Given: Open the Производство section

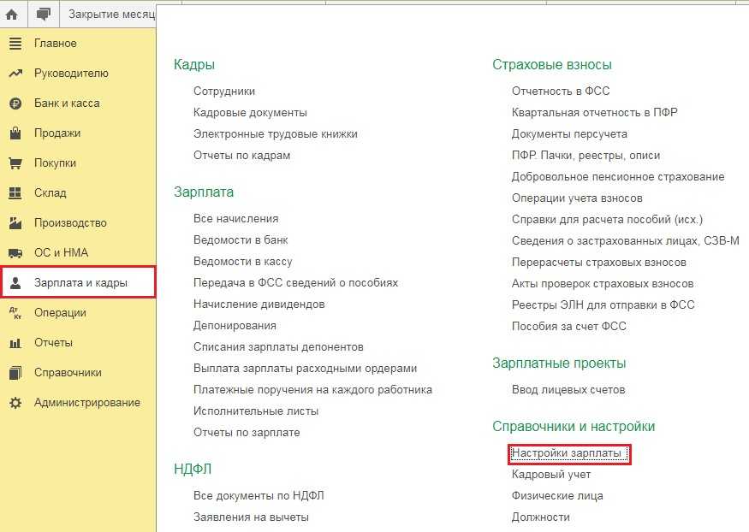Looking at the screenshot, I should point(70,223).
